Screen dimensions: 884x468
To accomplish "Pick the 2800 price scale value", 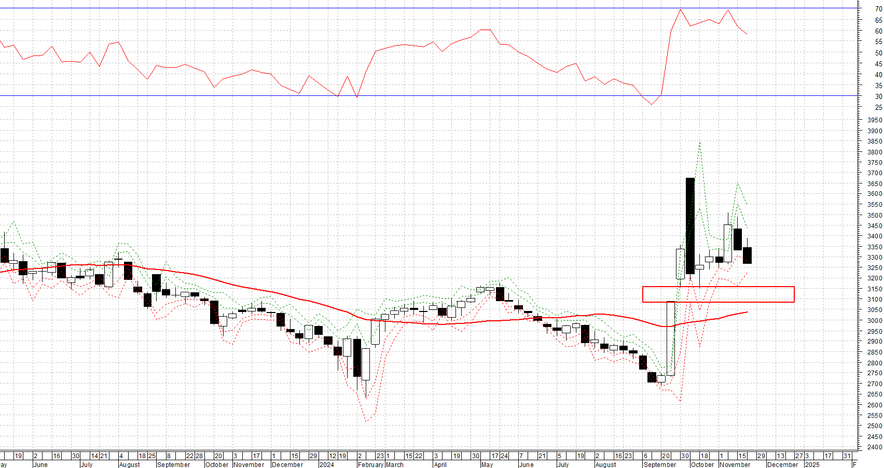I will coord(874,363).
